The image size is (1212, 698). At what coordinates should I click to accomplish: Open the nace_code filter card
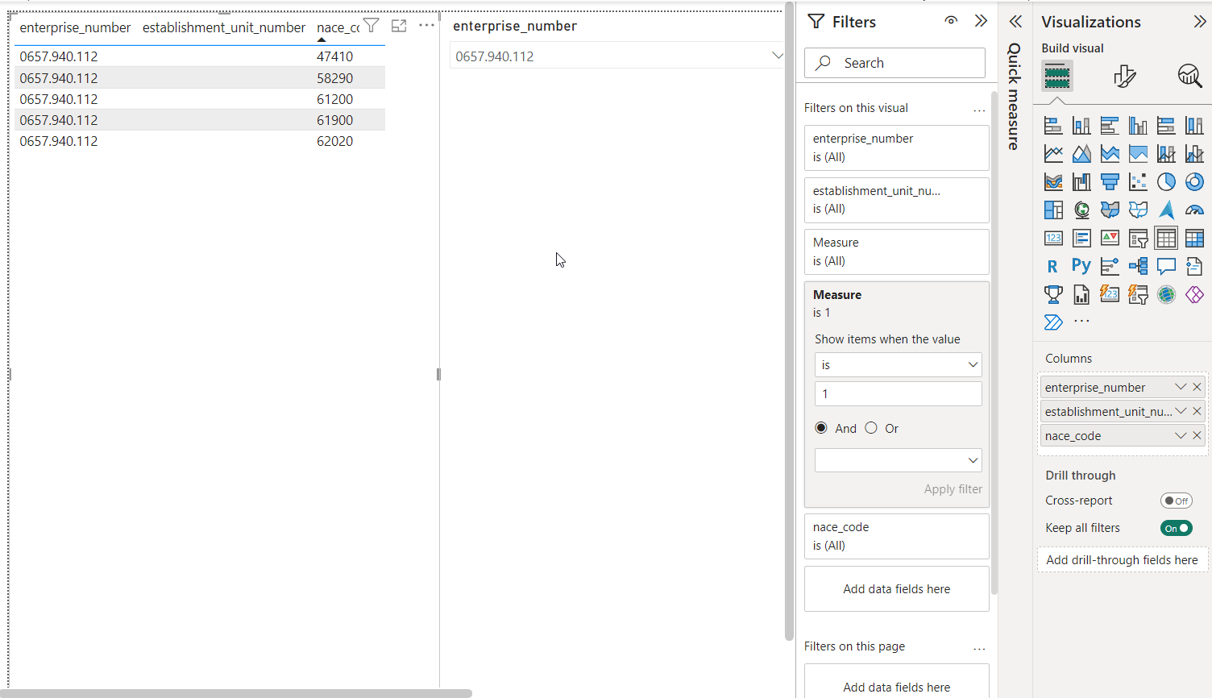(x=896, y=536)
